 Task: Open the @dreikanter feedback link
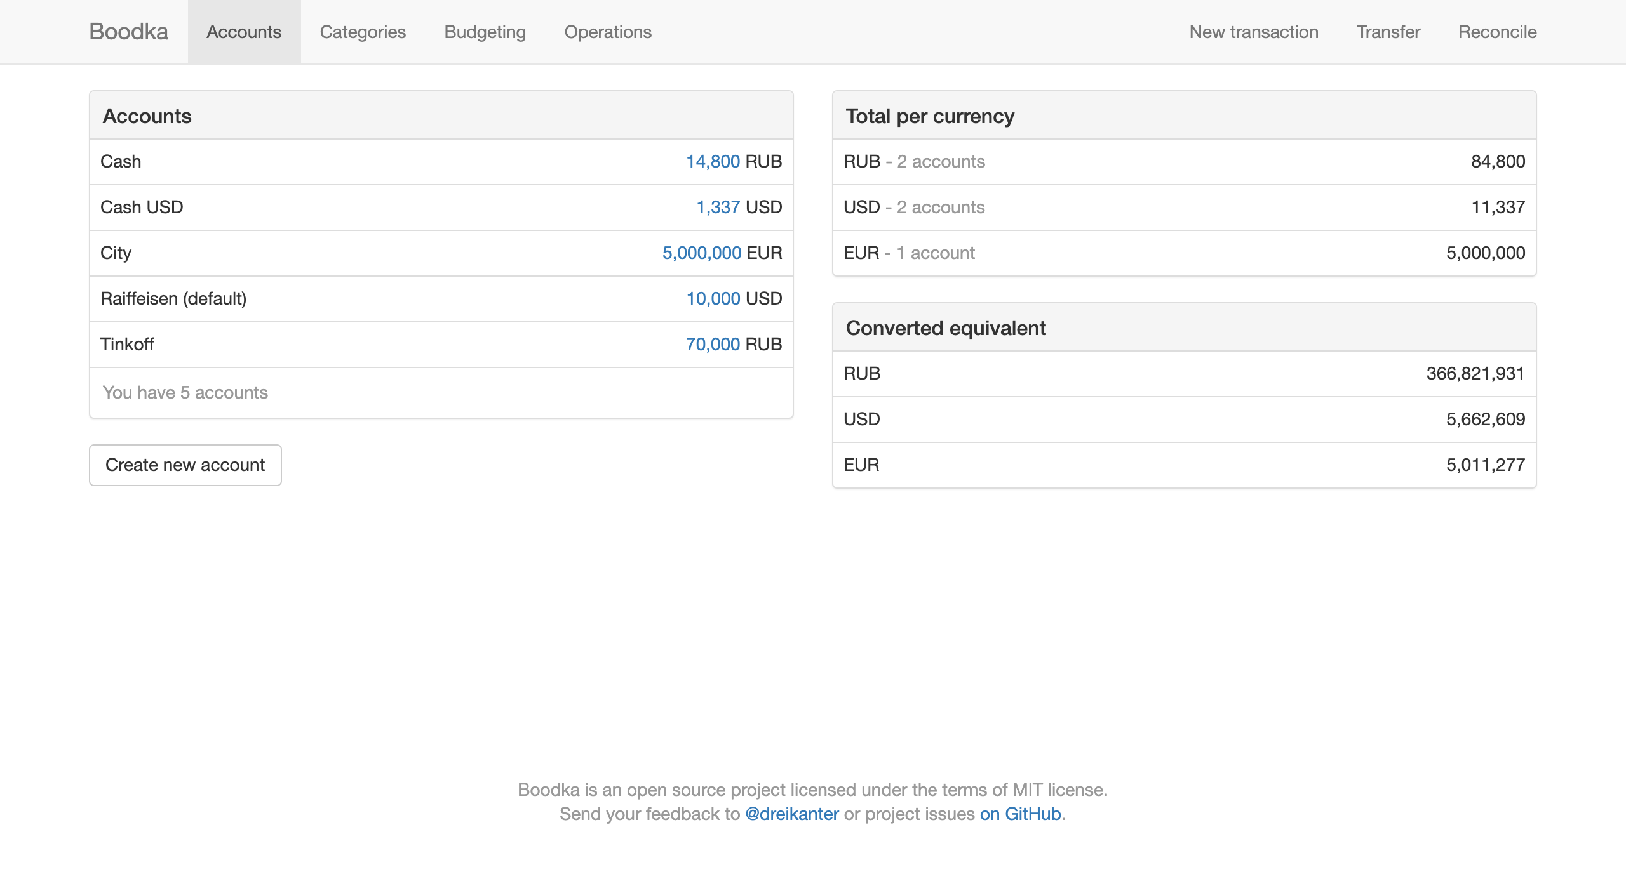(x=791, y=814)
